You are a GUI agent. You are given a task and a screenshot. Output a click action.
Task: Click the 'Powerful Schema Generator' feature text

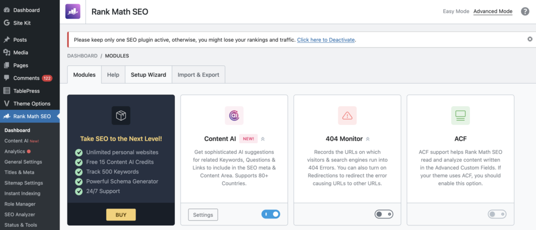[x=122, y=181]
